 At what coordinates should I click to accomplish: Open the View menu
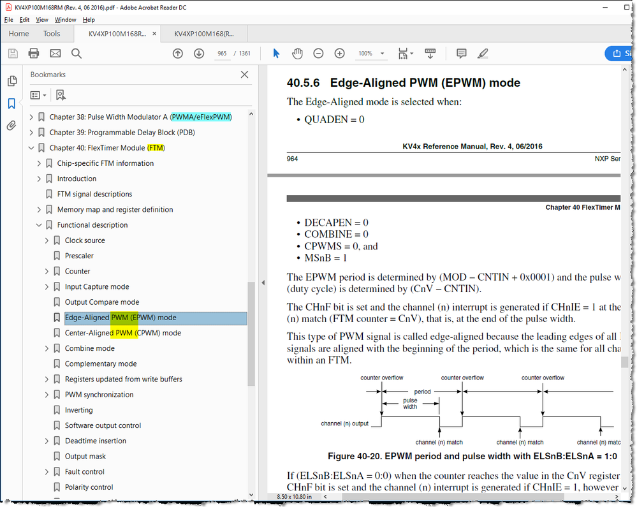tap(42, 20)
